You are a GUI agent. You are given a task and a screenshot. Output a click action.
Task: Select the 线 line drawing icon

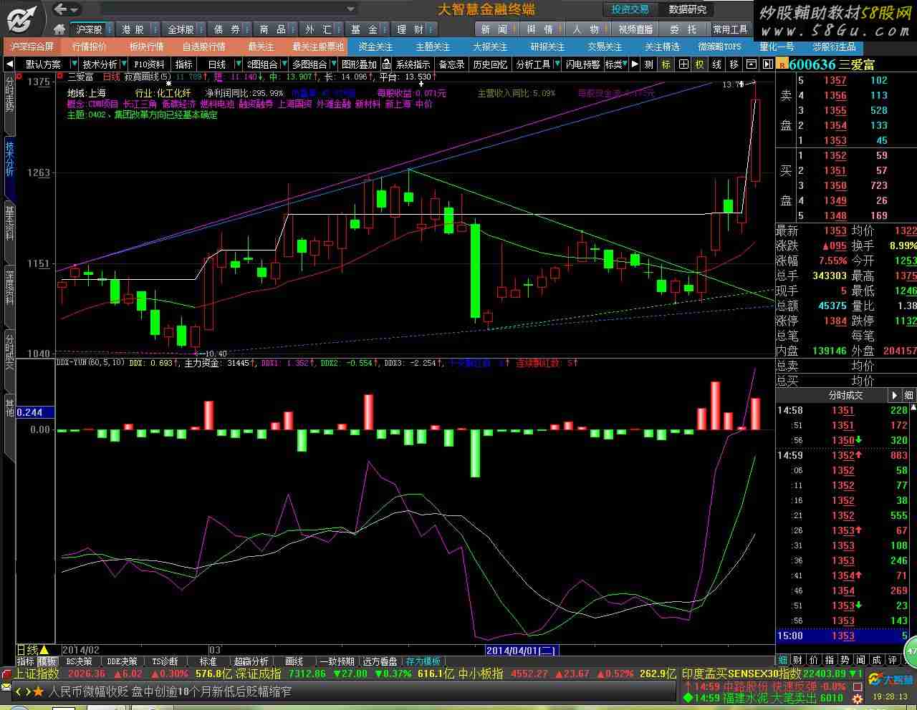point(717,64)
